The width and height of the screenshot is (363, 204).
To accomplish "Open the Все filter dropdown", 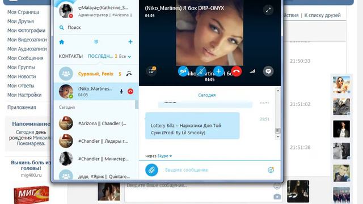I will 125,57.
